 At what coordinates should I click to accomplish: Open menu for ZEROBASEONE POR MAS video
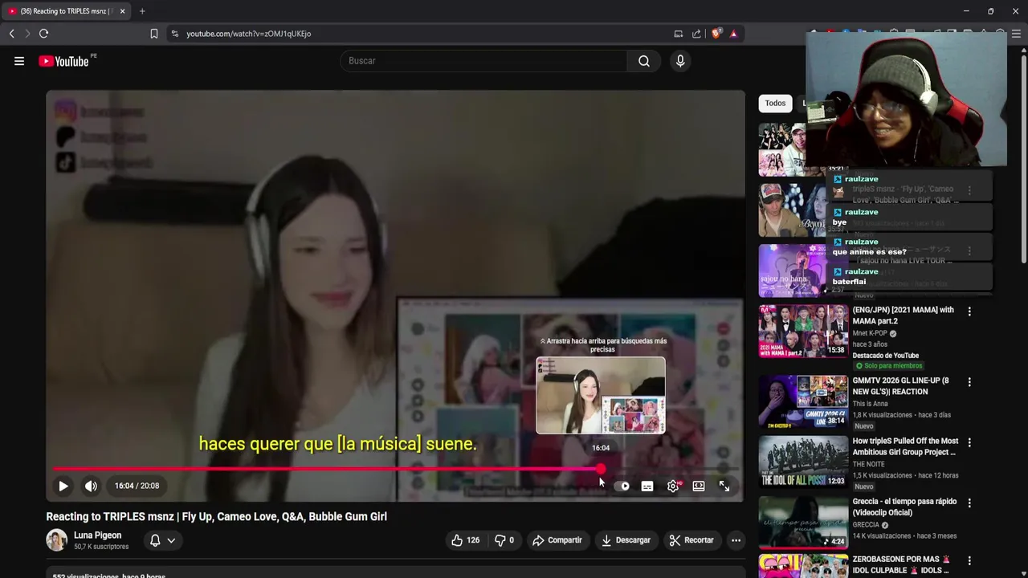(x=969, y=560)
